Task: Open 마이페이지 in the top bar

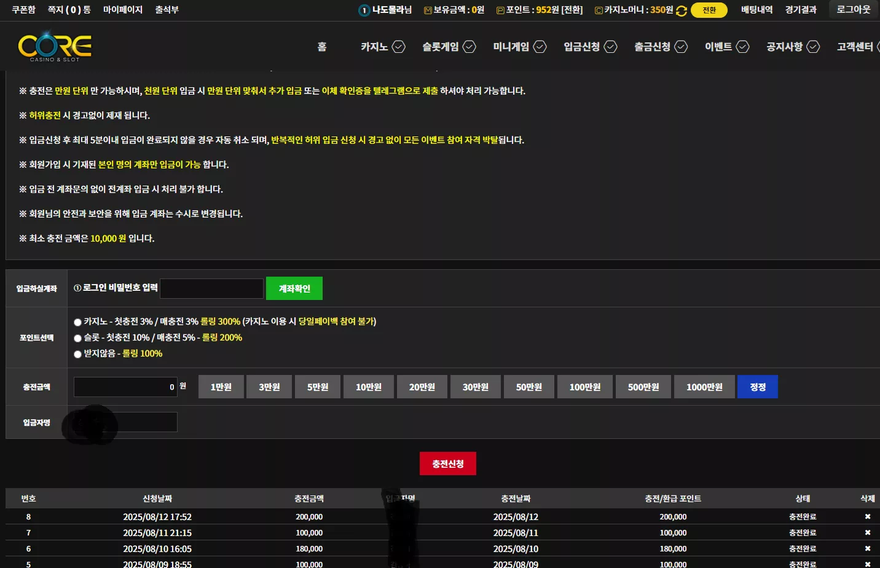Action: tap(123, 10)
